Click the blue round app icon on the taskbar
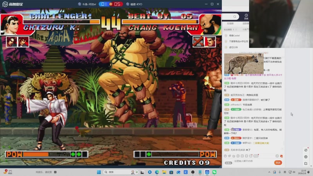This screenshot has height=176, width=313. 150,172
